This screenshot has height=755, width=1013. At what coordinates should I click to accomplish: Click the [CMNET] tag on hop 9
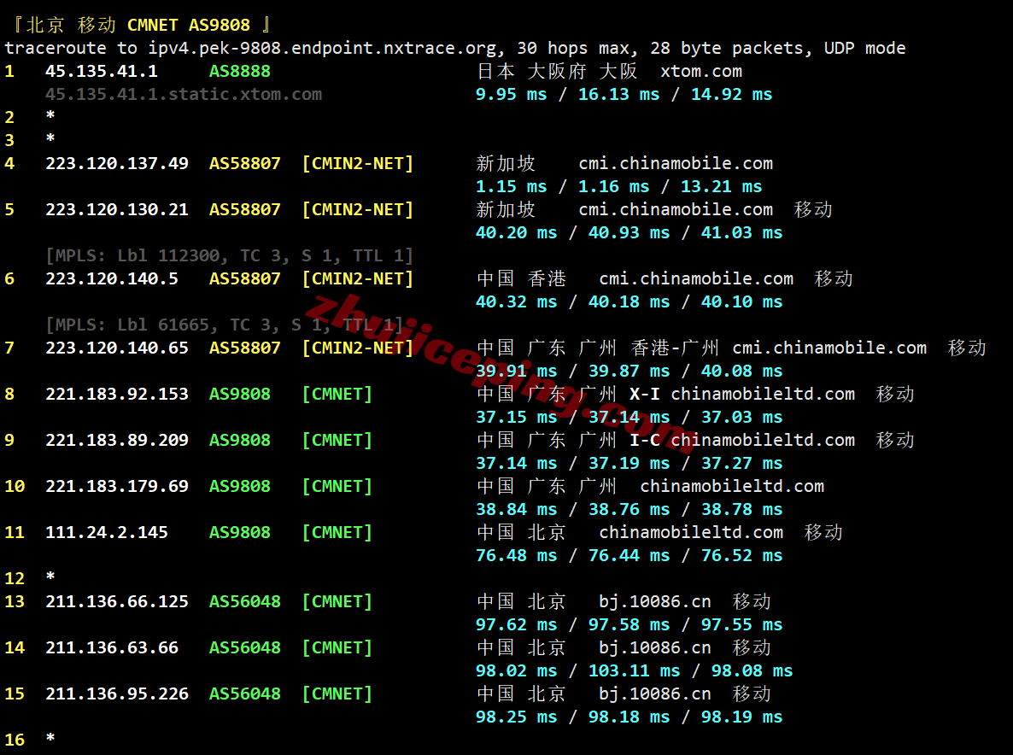click(337, 441)
